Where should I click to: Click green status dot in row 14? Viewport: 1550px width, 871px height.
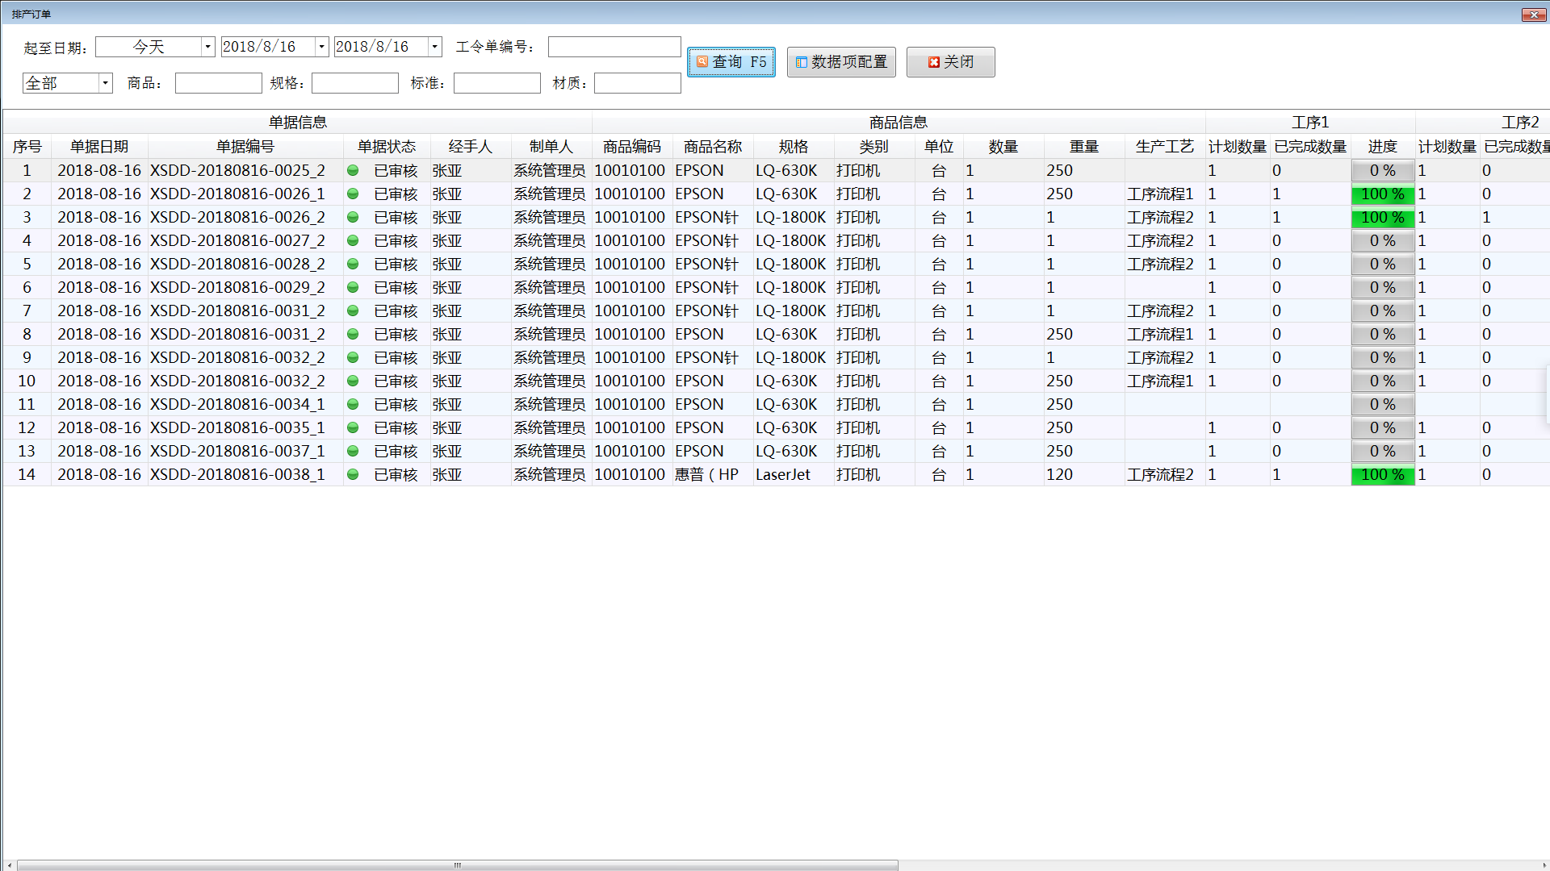353,475
